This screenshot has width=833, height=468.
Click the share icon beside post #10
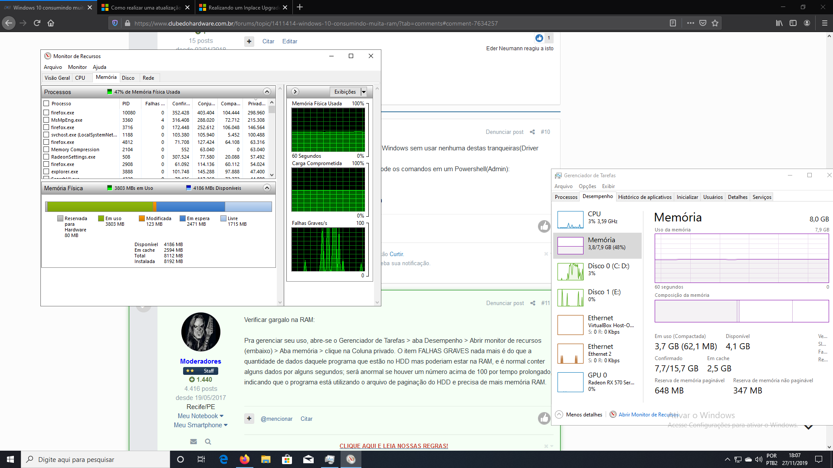532,132
